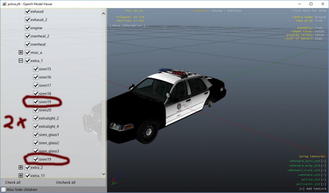329x193 pixels.
Task: Open the More information link
Action: (127, 26)
